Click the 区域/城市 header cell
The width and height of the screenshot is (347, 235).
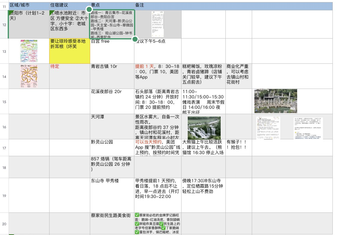point(29,5)
